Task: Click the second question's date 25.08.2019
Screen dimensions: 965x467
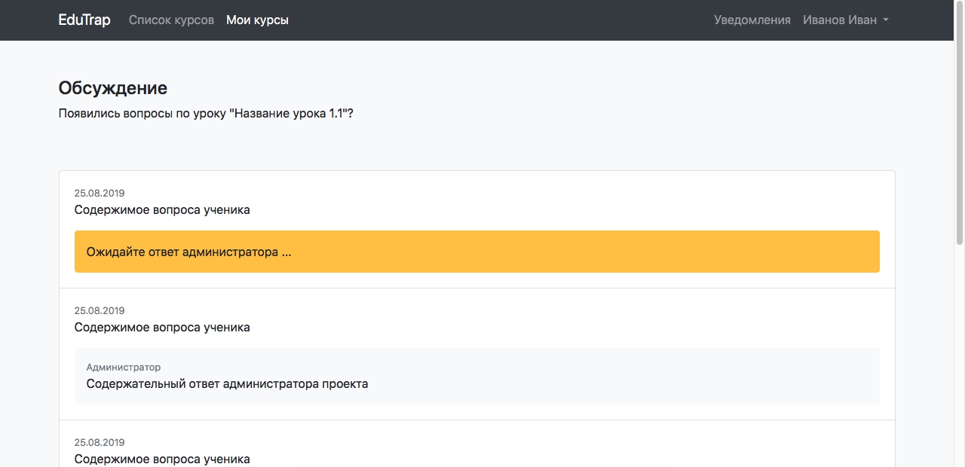Action: 100,311
